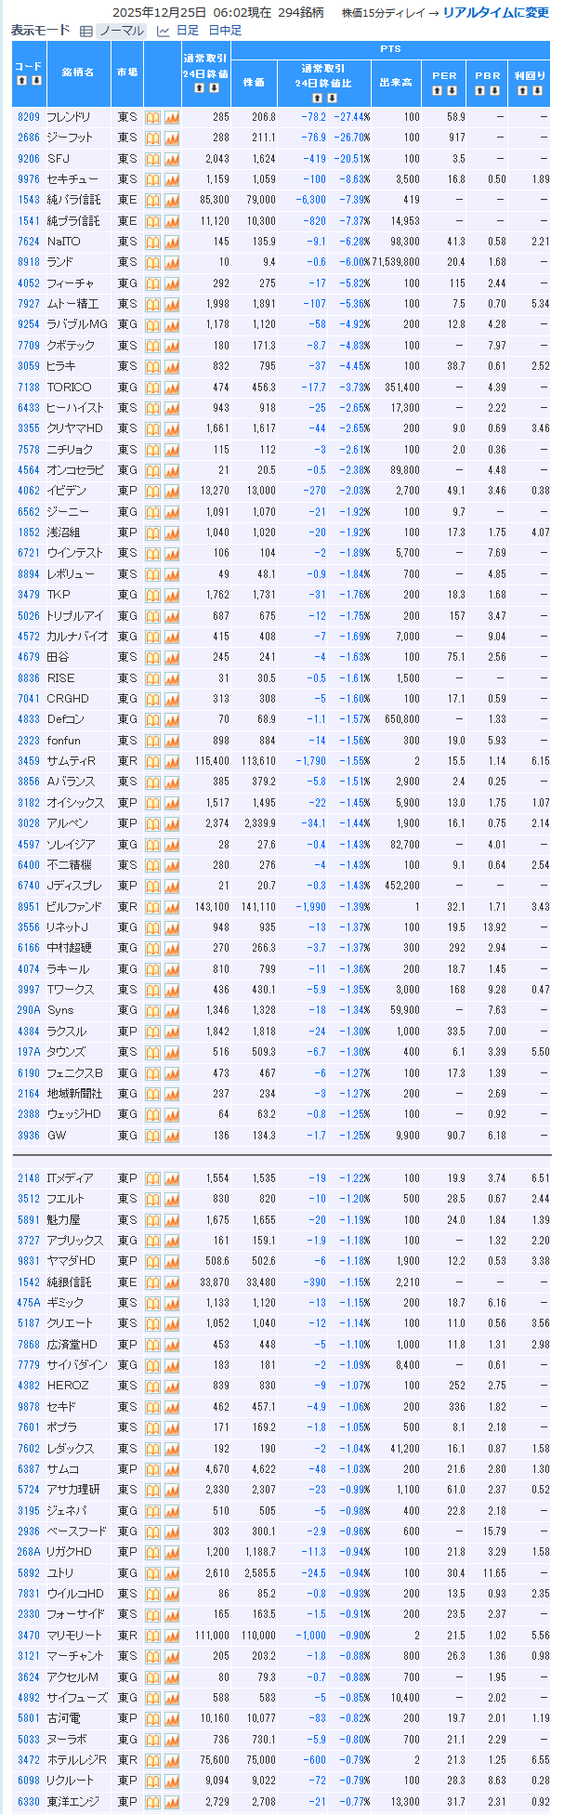
Task: Open the chart icon for セキチュー
Action: click(x=172, y=179)
